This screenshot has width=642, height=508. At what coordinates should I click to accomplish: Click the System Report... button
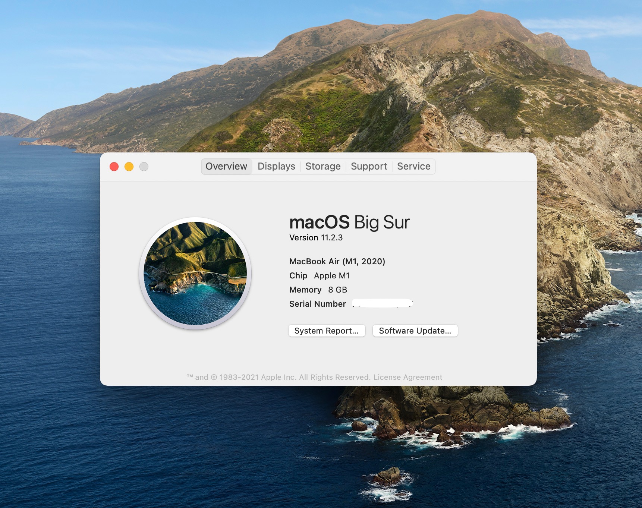(x=327, y=331)
